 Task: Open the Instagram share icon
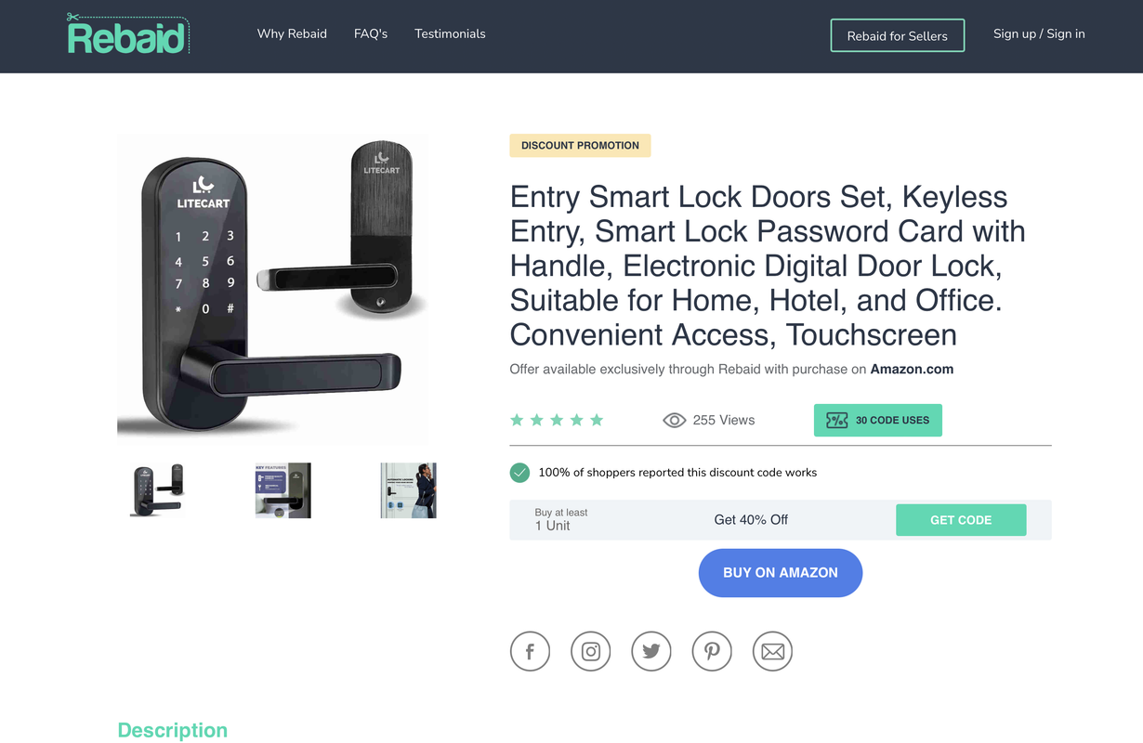[590, 651]
